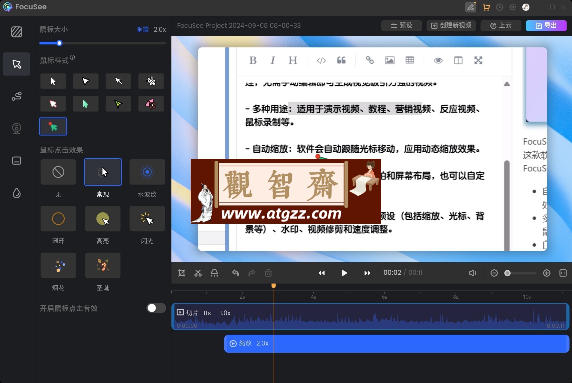Open the settings gear icon
The image size is (572, 383).
(513, 7)
